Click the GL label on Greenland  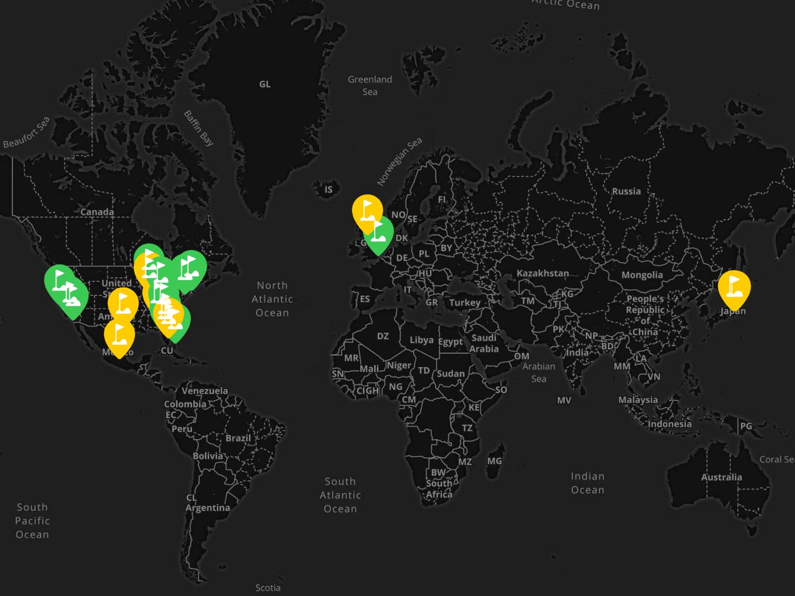264,84
